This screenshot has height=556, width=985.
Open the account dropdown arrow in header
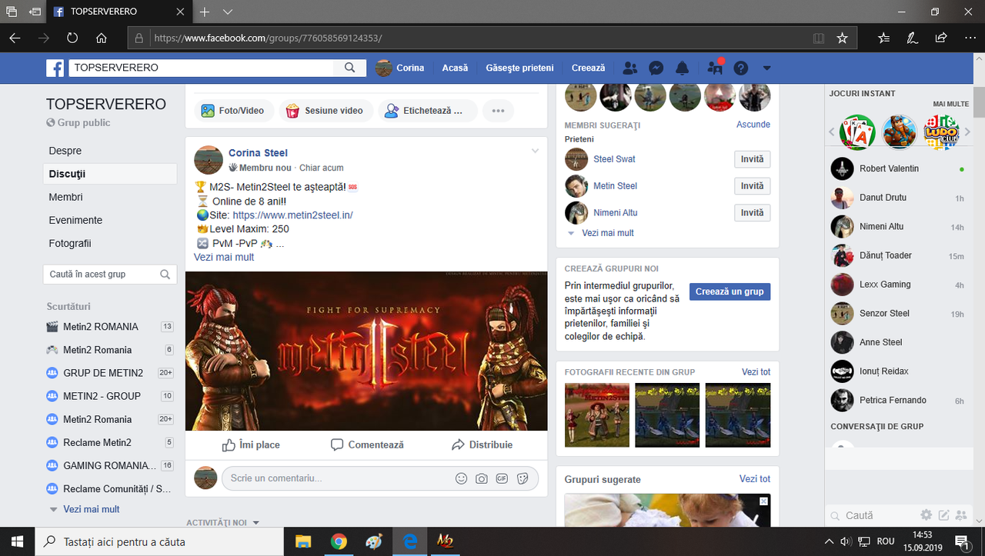[766, 68]
